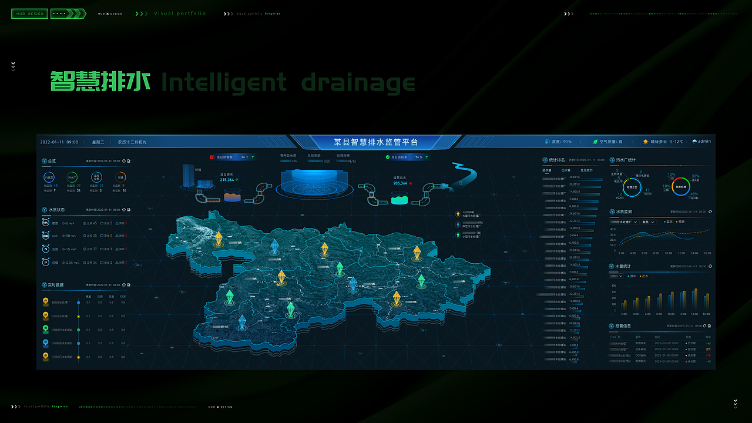Export the 报警信息 alarm list
The height and width of the screenshot is (423, 752).
(710, 325)
